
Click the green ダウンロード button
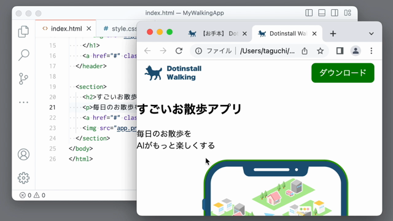pyautogui.click(x=343, y=73)
